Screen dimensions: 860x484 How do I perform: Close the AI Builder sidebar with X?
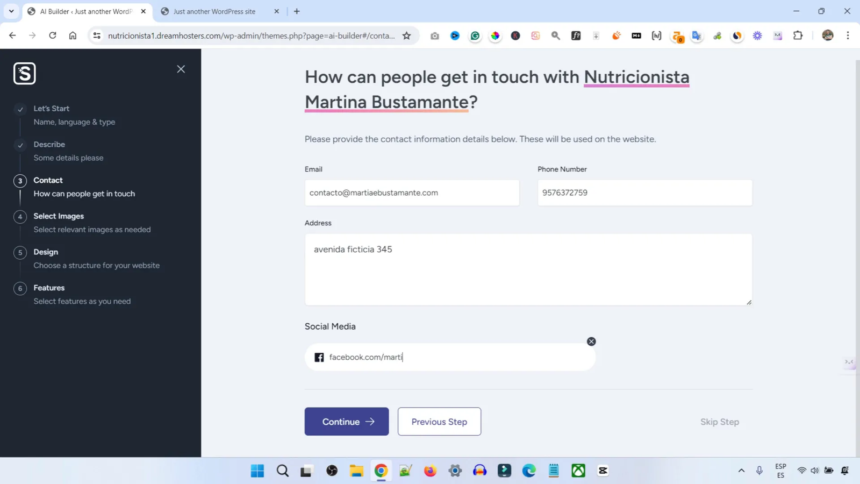[181, 69]
